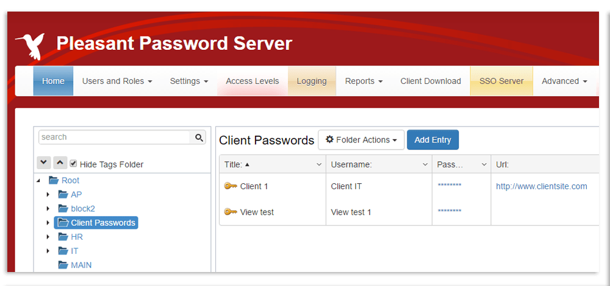
Task: Click the Root folder icon
Action: pyautogui.click(x=53, y=180)
